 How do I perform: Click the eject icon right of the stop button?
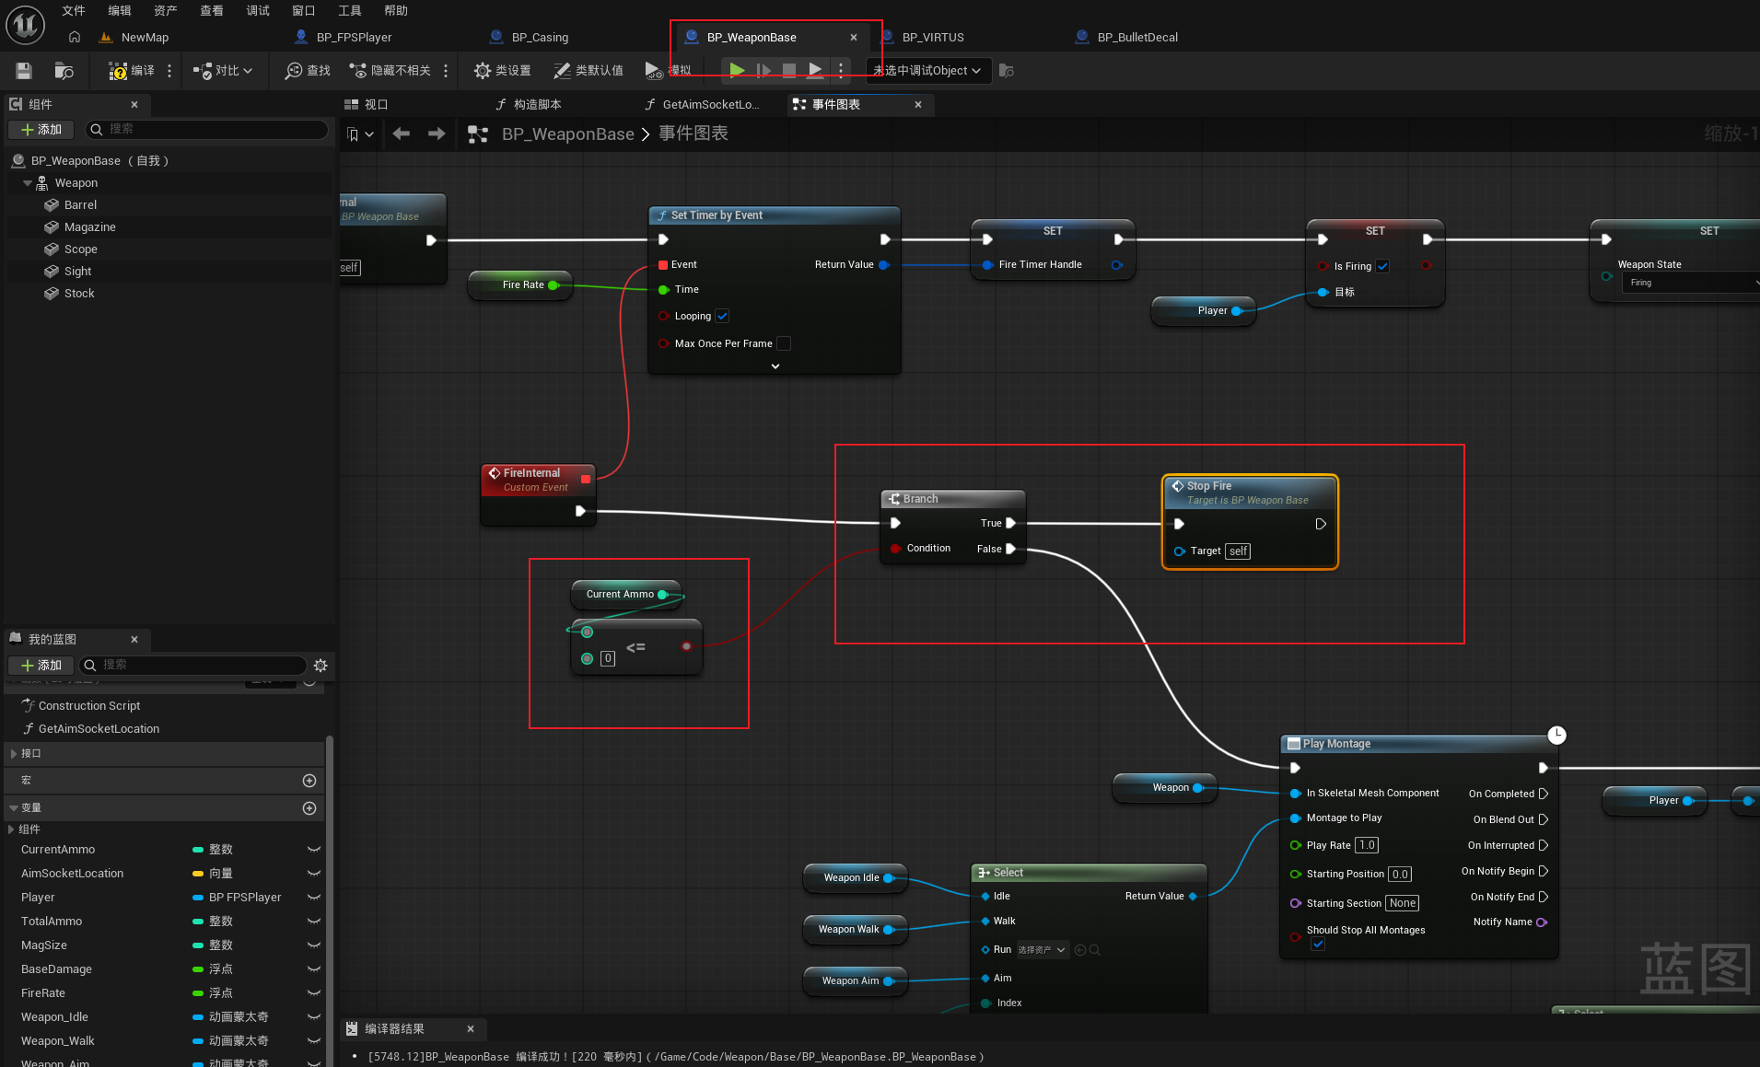[815, 70]
